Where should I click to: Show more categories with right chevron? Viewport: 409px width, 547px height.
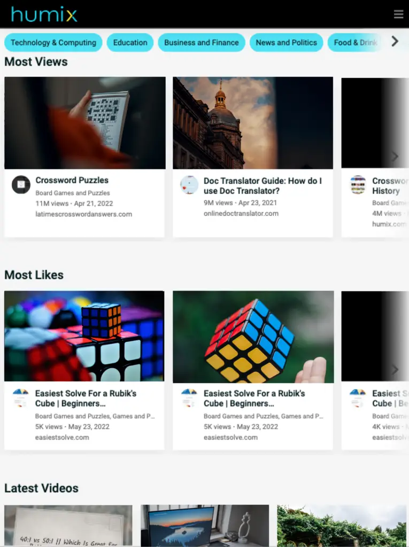pos(395,42)
